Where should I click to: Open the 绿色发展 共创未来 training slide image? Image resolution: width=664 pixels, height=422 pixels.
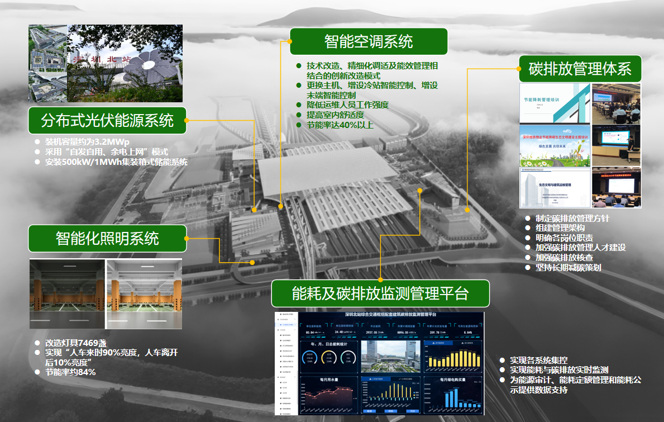click(x=555, y=146)
